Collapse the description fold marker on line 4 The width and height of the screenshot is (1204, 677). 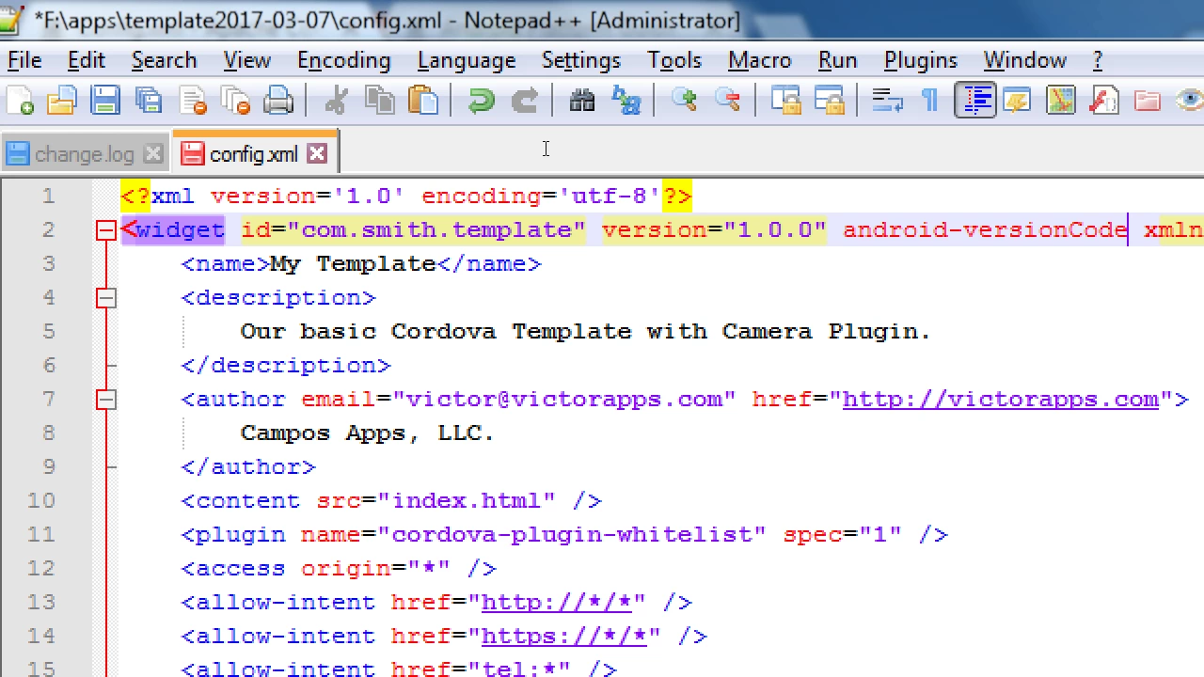click(106, 298)
